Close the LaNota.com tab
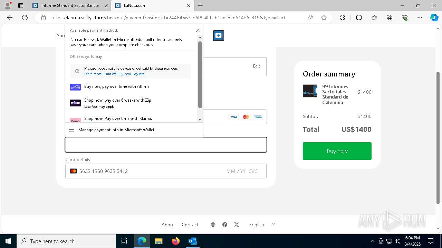 coord(189,6)
